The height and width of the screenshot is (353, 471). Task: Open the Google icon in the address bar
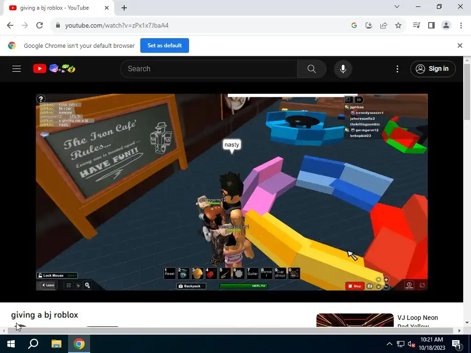(354, 26)
